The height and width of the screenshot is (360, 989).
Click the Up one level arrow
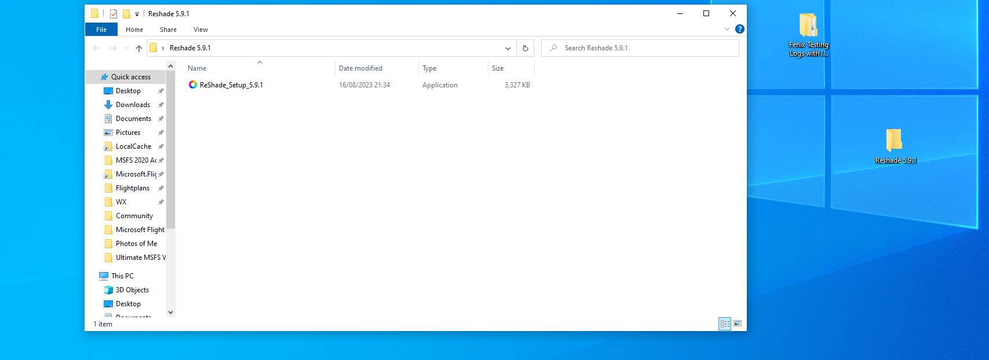[x=139, y=48]
